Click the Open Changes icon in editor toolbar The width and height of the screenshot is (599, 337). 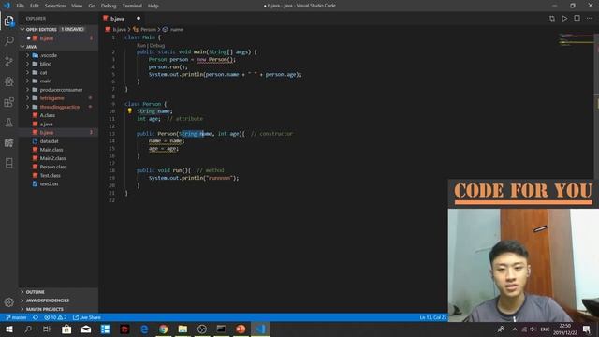point(552,19)
